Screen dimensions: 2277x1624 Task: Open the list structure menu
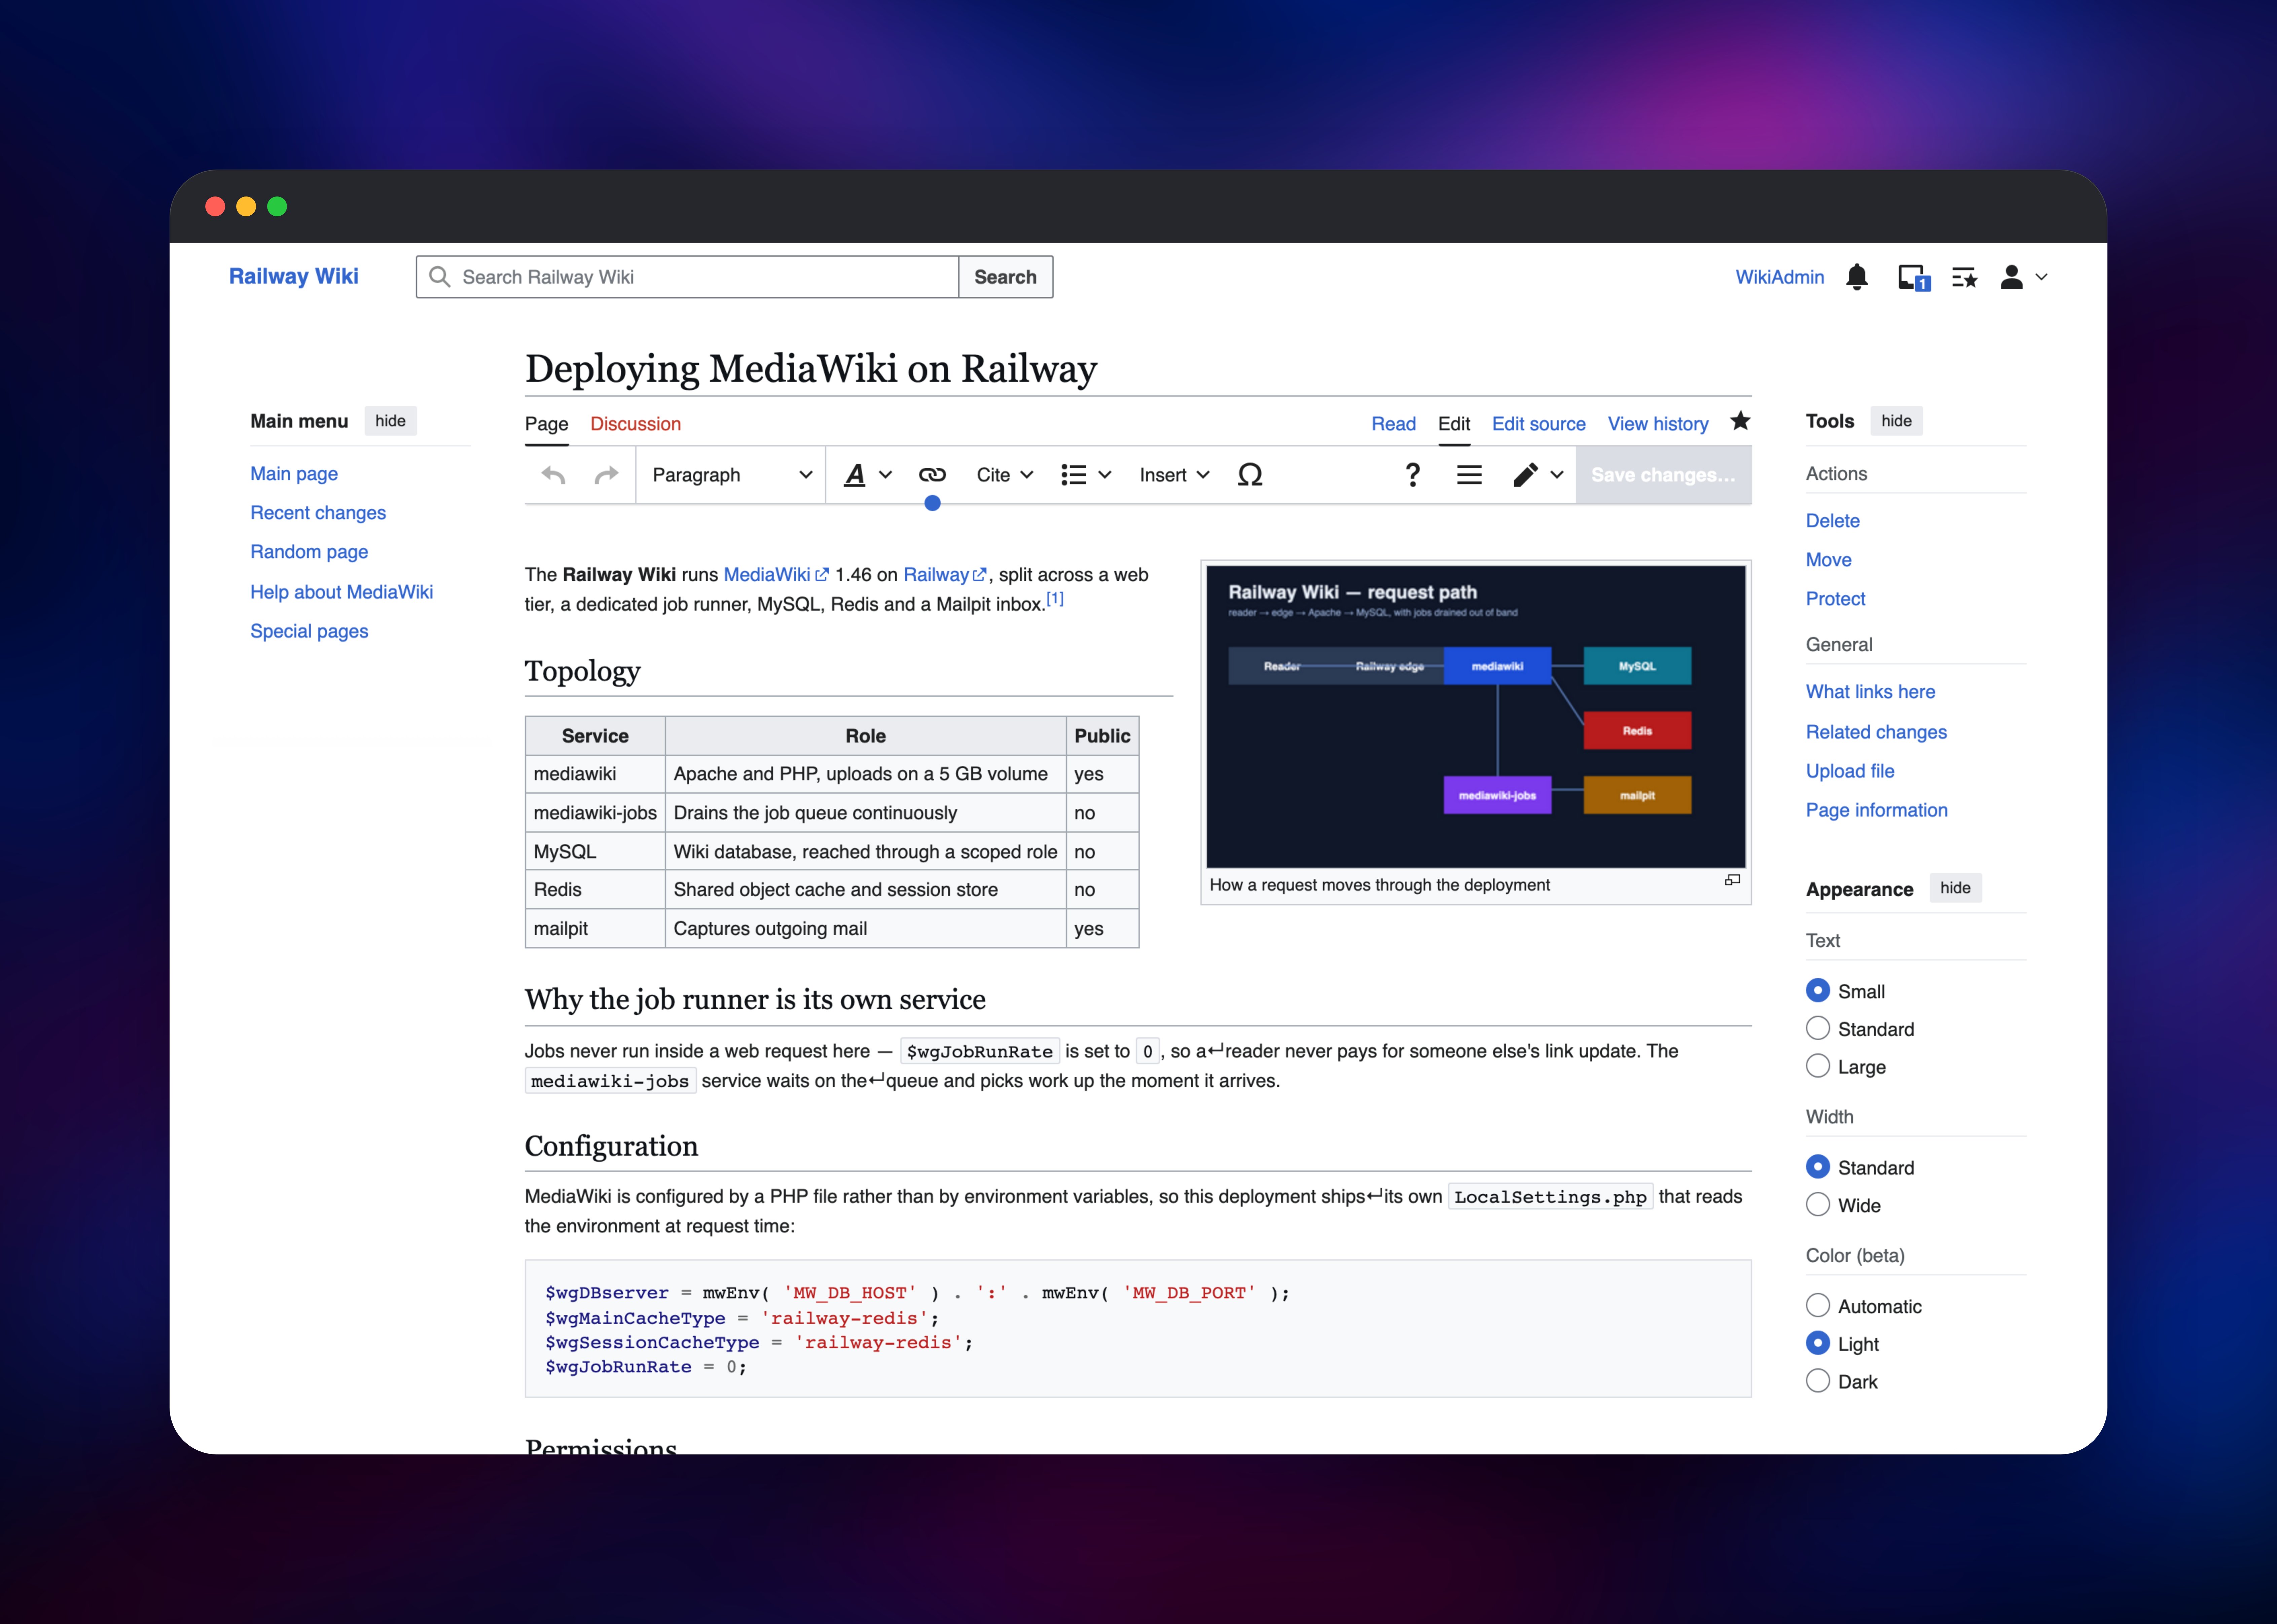(x=1086, y=475)
